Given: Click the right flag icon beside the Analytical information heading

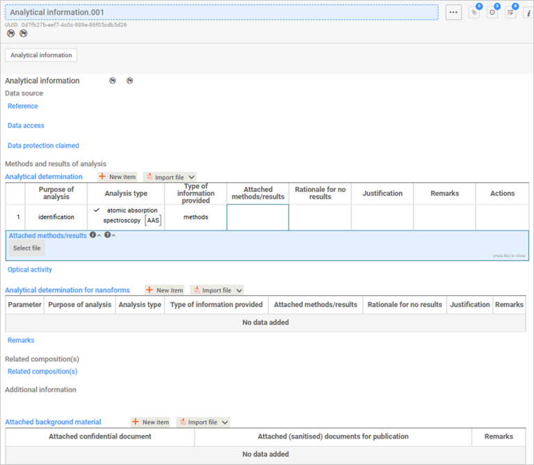Looking at the screenshot, I should point(130,81).
